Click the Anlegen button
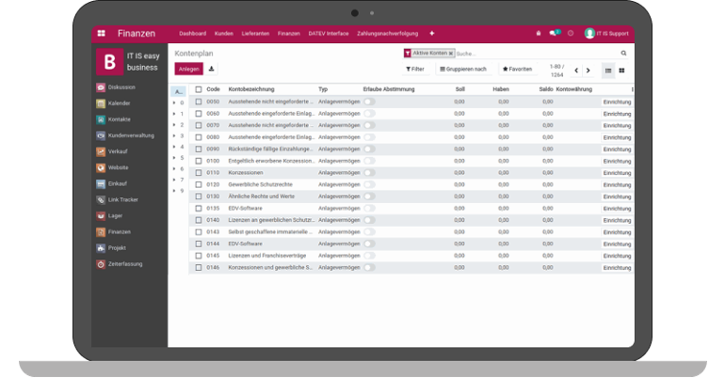Image resolution: width=725 pixels, height=378 pixels. click(x=188, y=69)
